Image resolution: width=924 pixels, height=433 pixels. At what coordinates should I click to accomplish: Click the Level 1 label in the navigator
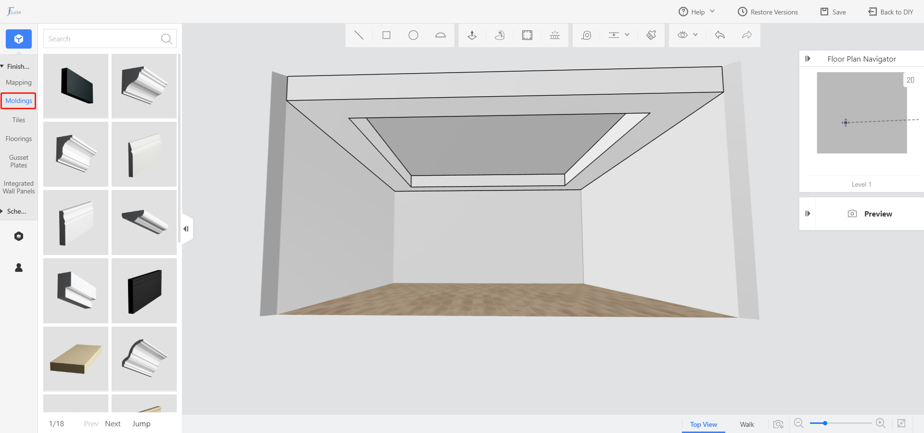(861, 184)
